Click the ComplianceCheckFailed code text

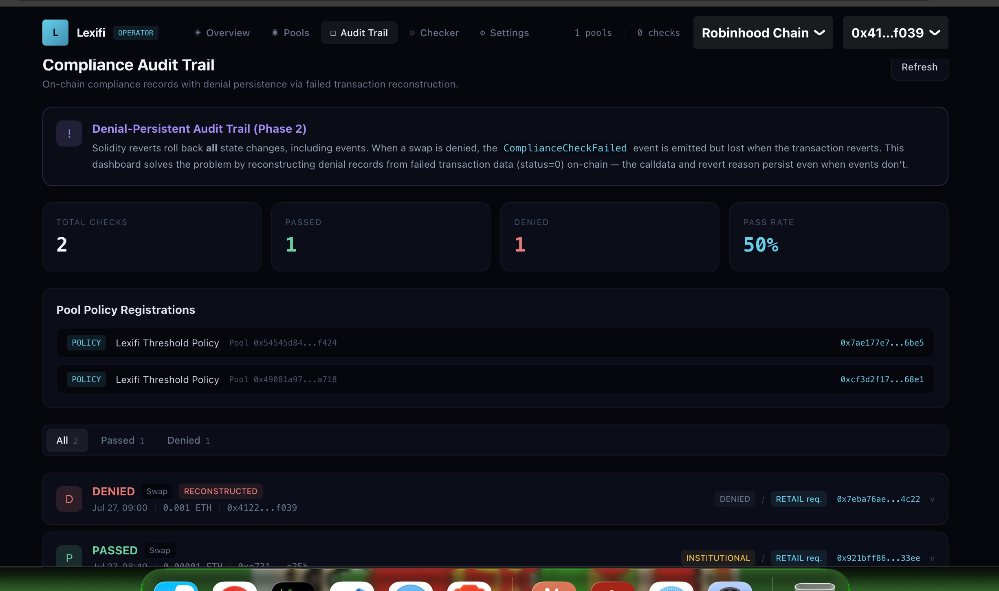[565, 148]
